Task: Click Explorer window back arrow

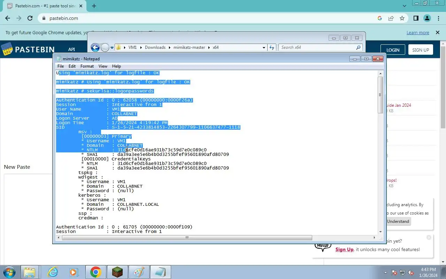Action: click(x=95, y=47)
